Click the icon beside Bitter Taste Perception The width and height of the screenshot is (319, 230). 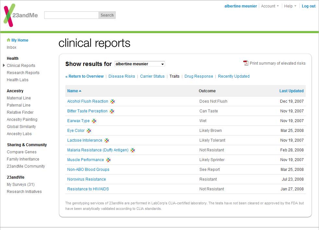tap(112, 111)
